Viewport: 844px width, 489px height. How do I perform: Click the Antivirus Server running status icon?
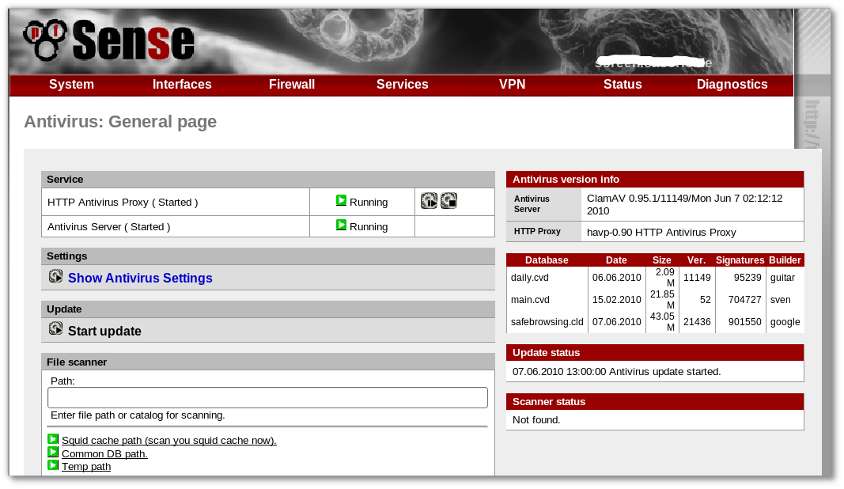341,225
